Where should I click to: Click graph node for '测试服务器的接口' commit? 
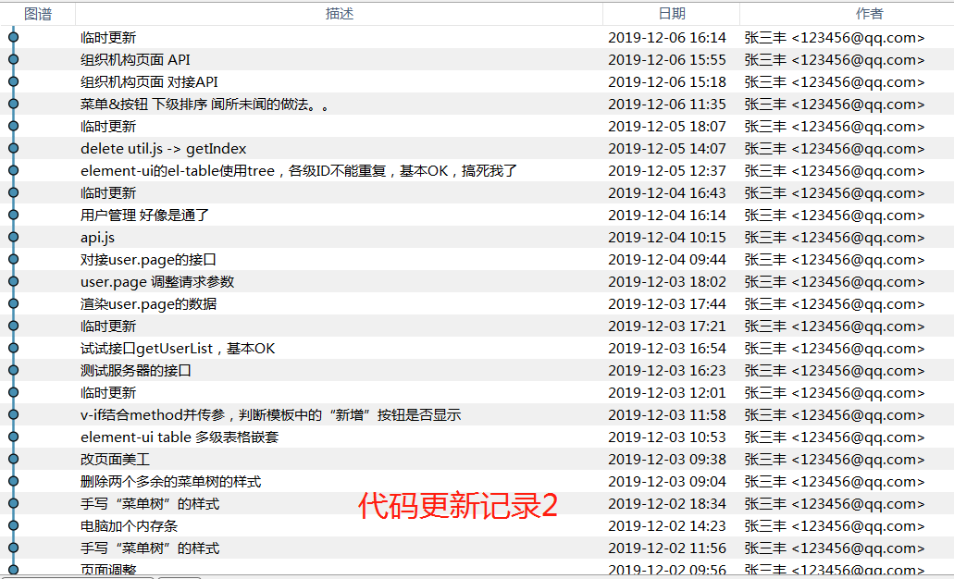[x=13, y=371]
